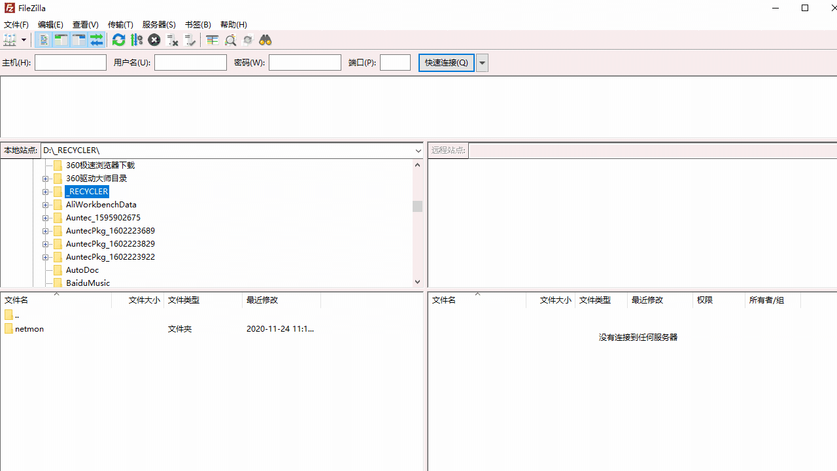This screenshot has width=837, height=471.
Task: Select the AliWorkbenchData folder
Action: pyautogui.click(x=101, y=204)
